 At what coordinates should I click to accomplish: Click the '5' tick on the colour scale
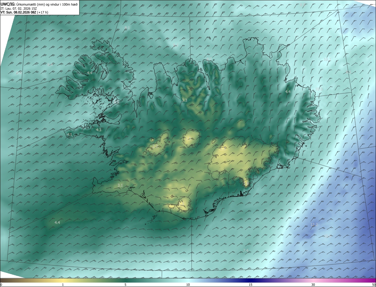tap(125, 285)
